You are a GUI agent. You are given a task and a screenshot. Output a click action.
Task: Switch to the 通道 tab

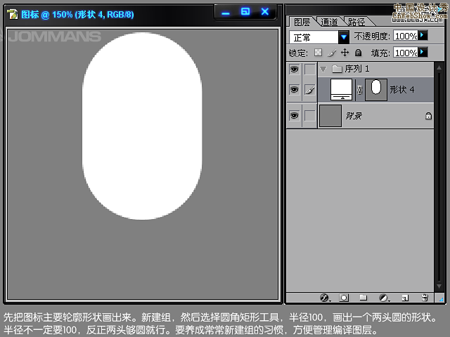329,22
